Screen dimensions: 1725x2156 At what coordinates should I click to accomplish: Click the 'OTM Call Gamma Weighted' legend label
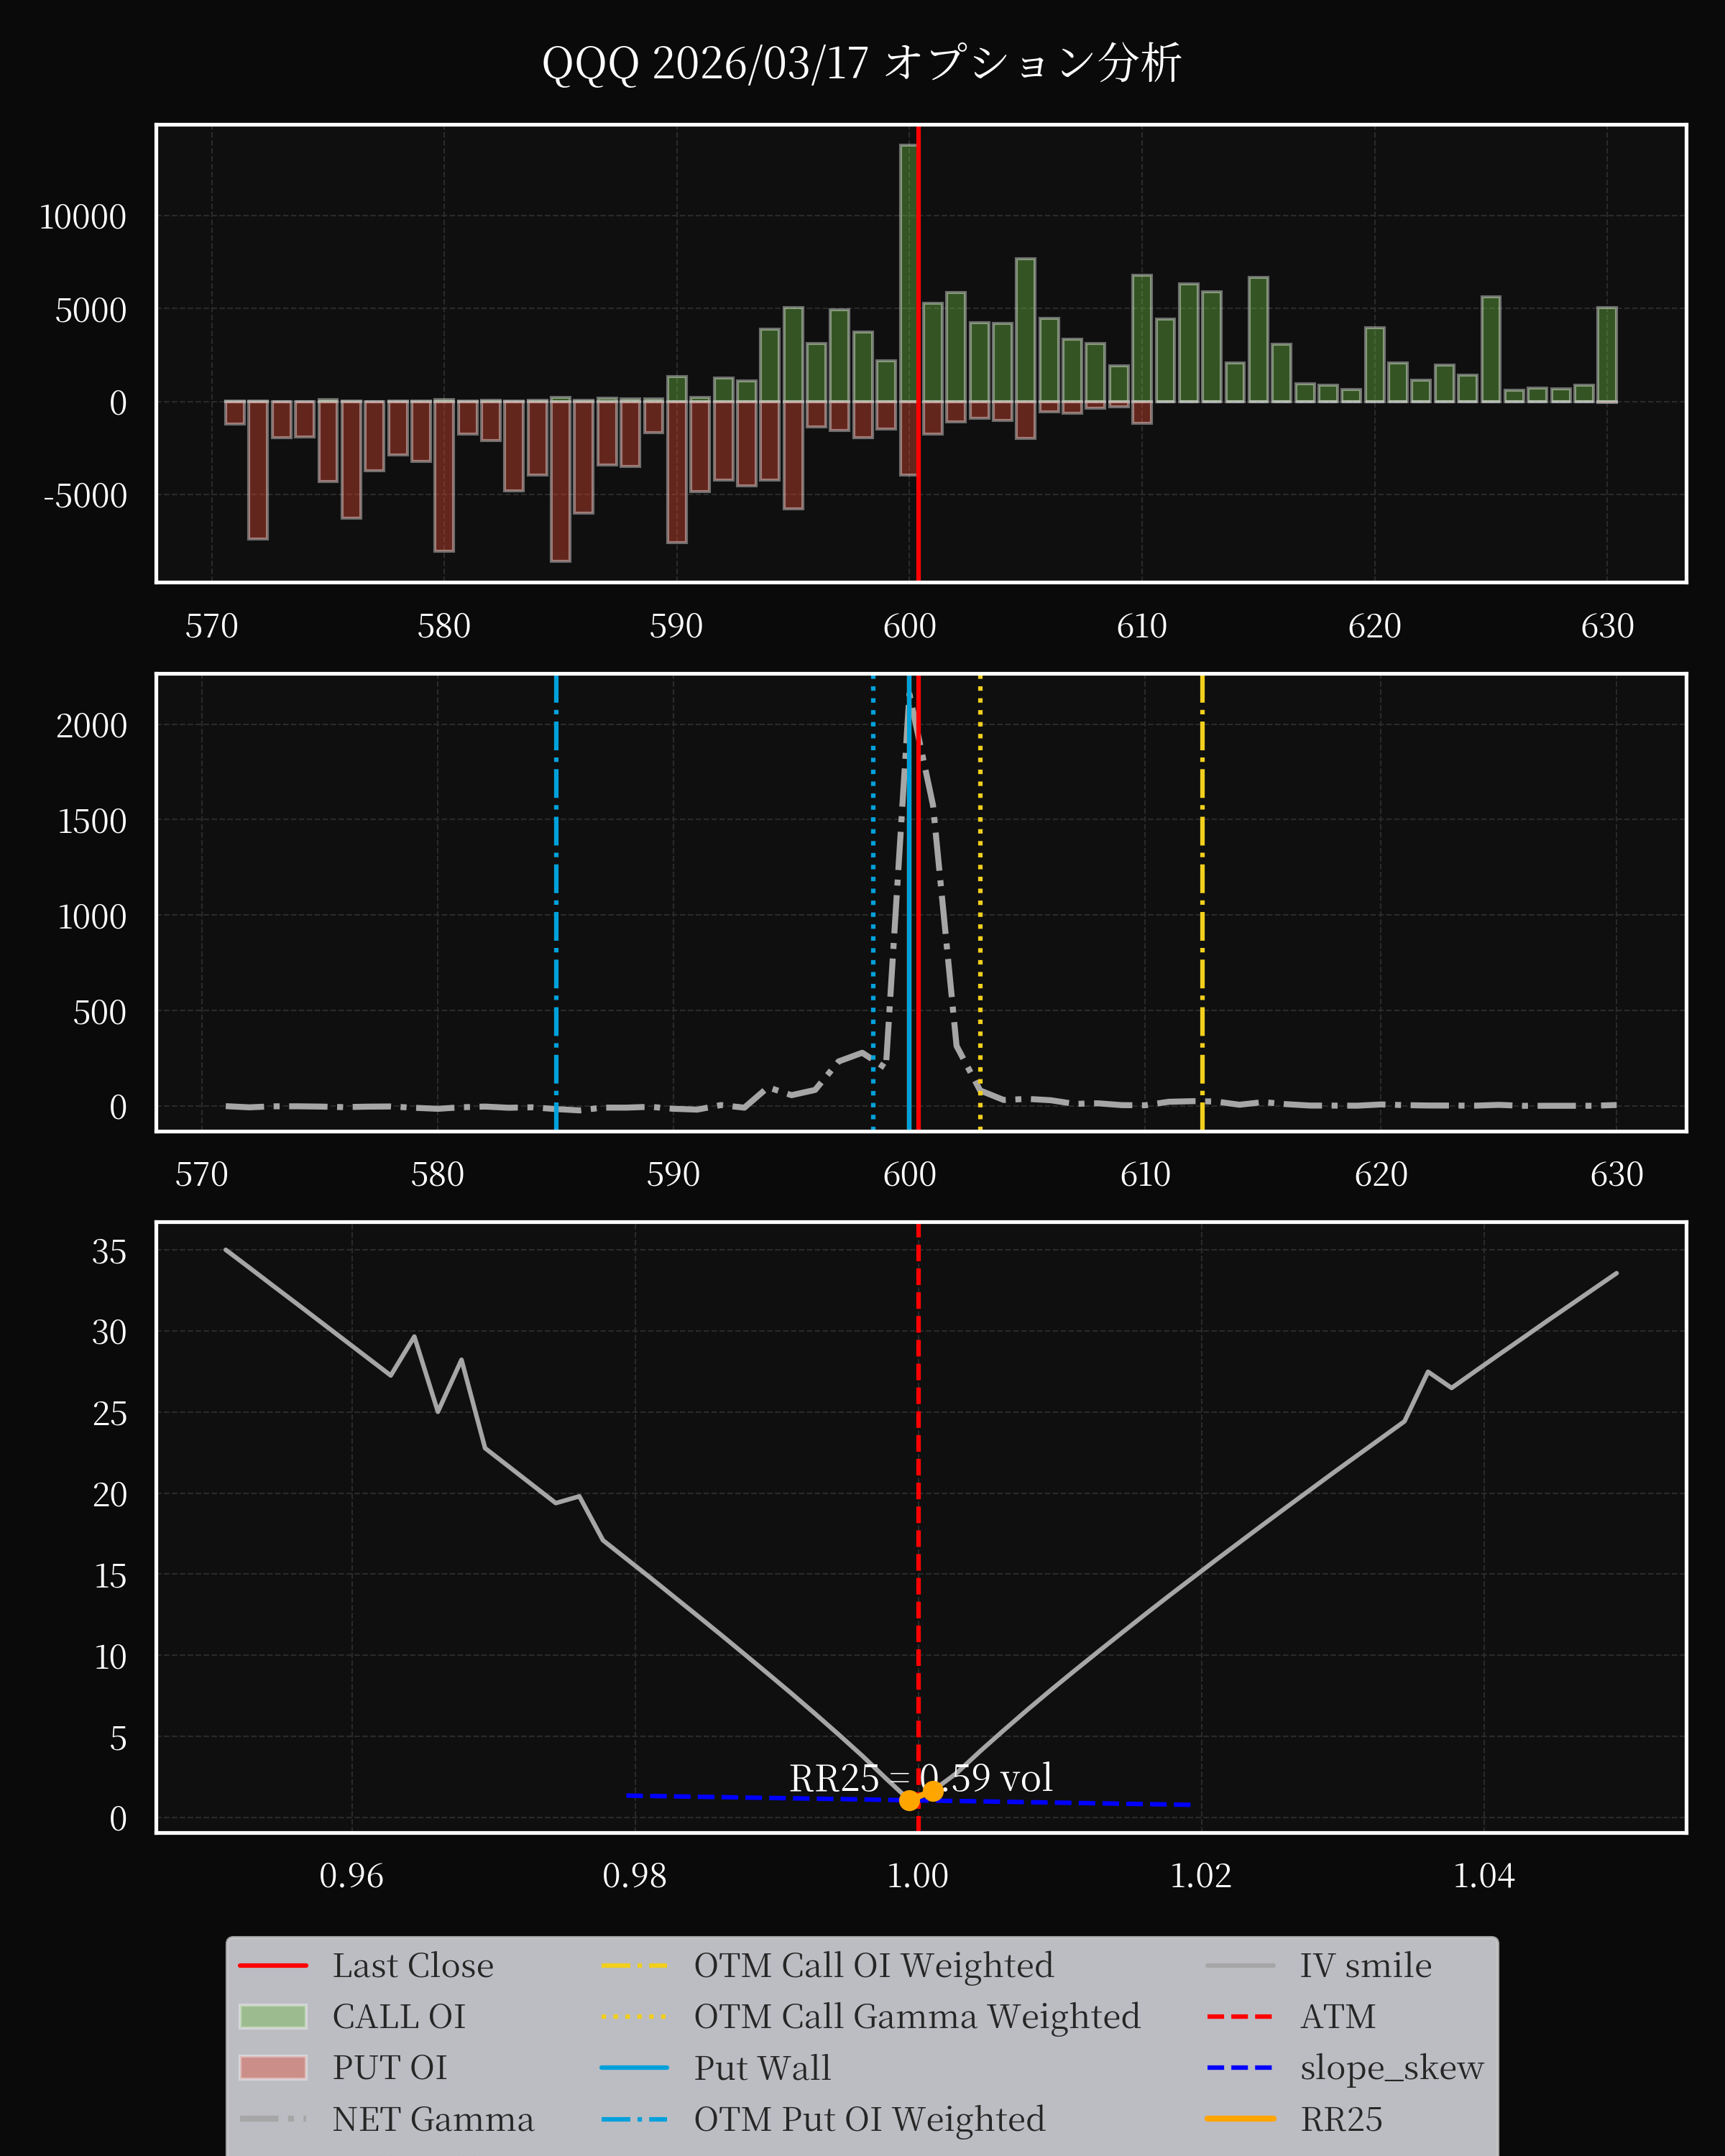[917, 2016]
